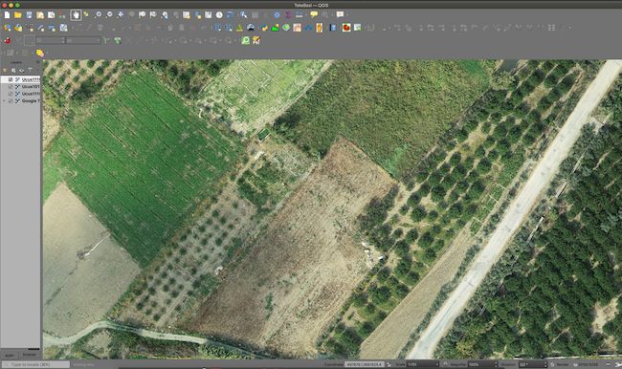Save the current project
The height and width of the screenshot is (369, 622).
point(29,15)
